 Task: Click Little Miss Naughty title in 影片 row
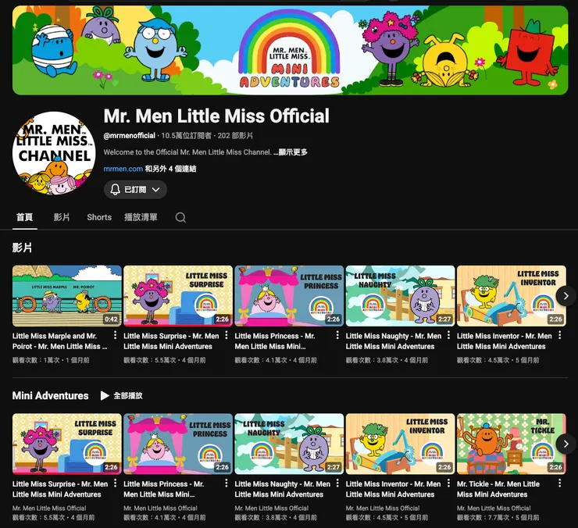point(394,341)
